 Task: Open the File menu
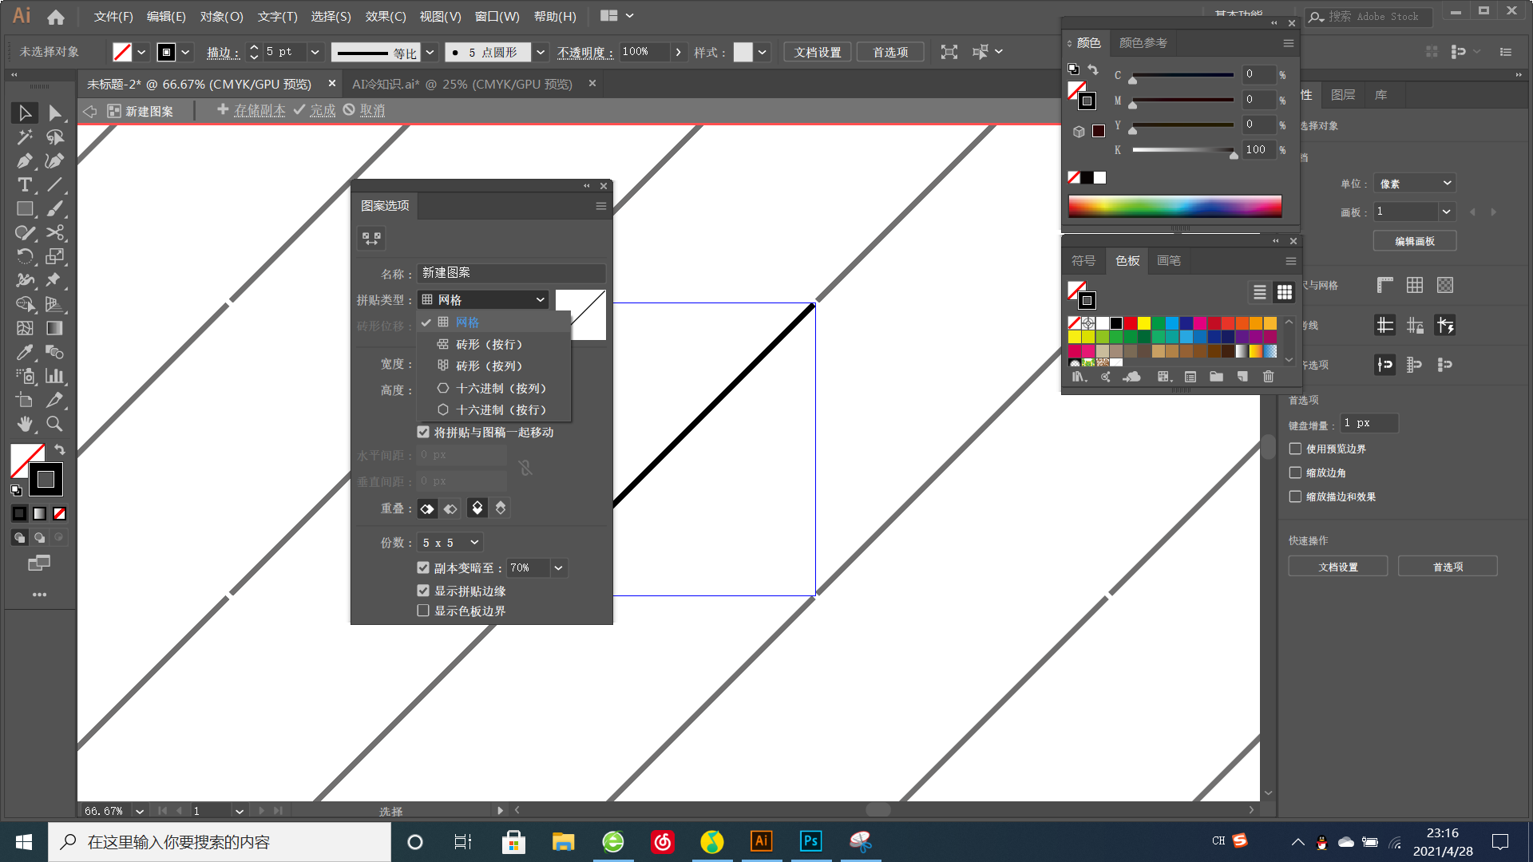[x=113, y=16]
